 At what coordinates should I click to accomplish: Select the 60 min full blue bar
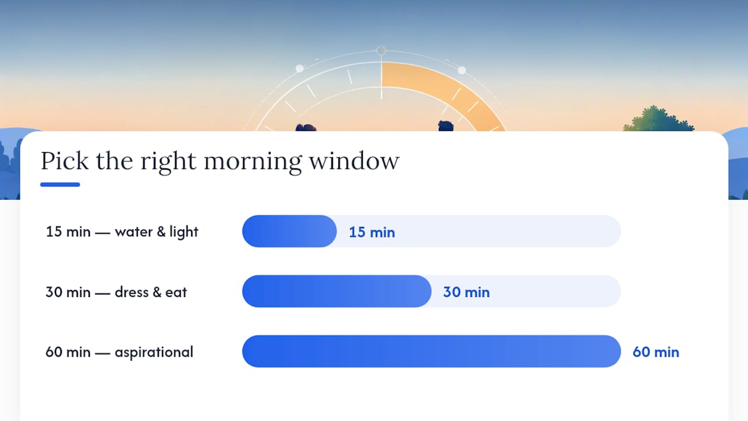(431, 351)
